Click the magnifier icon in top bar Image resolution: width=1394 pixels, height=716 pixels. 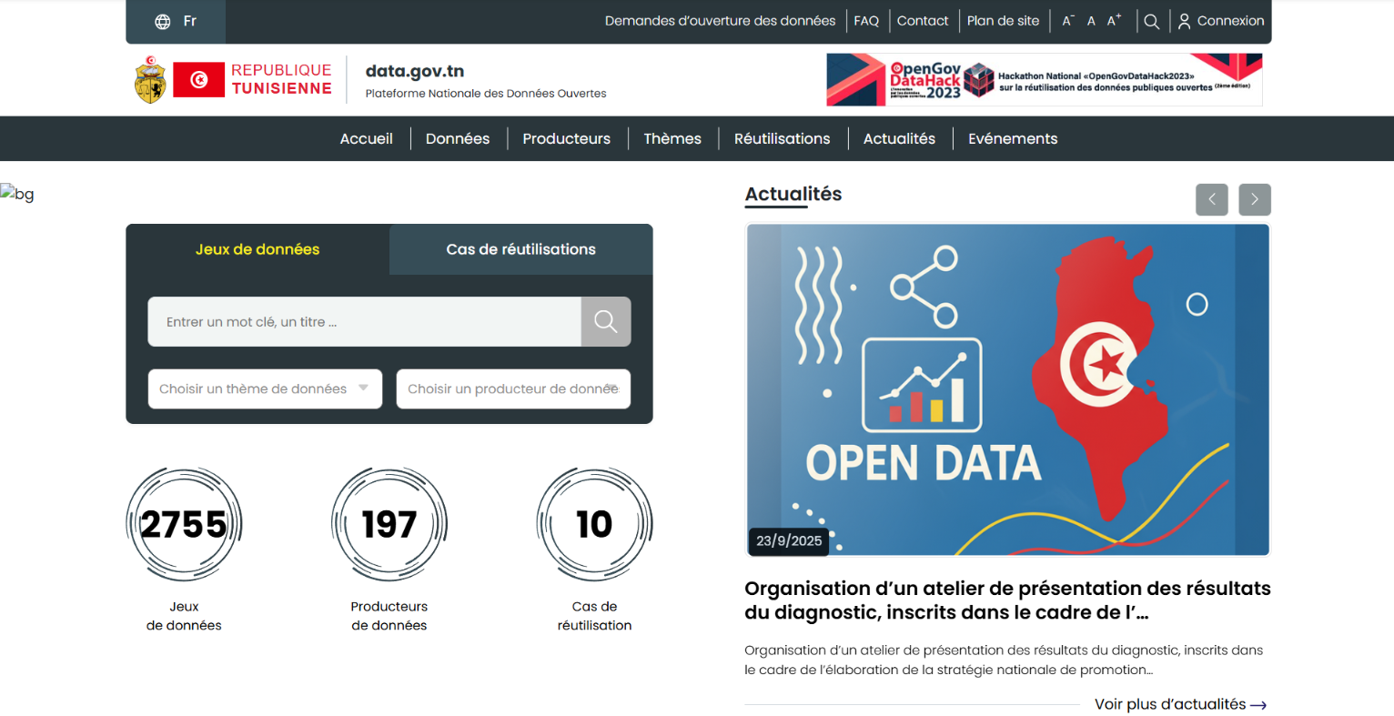click(1151, 22)
